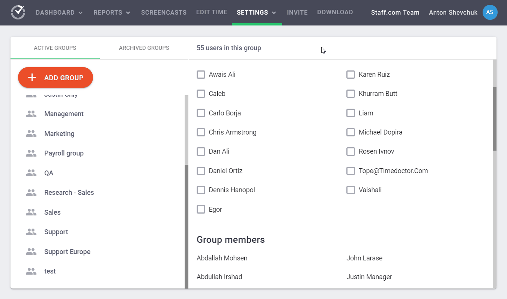
Task: Go to the Screencasts menu item
Action: (x=164, y=13)
